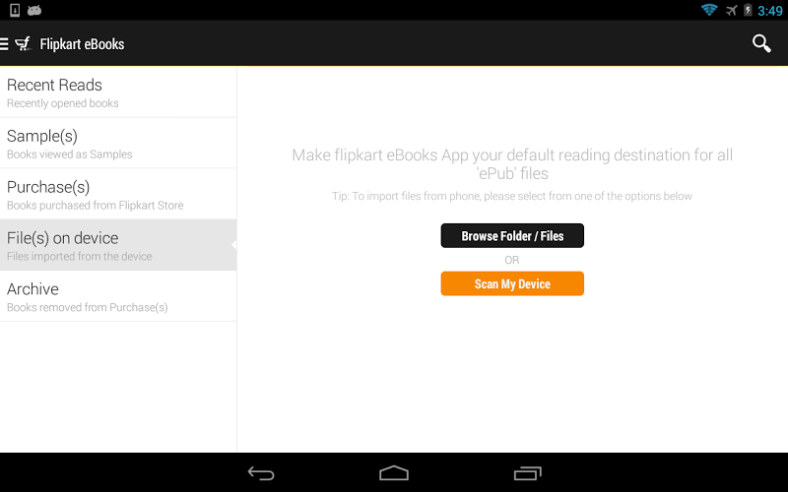Tap the Flipkart eBooks title
The width and height of the screenshot is (788, 492).
pos(82,44)
